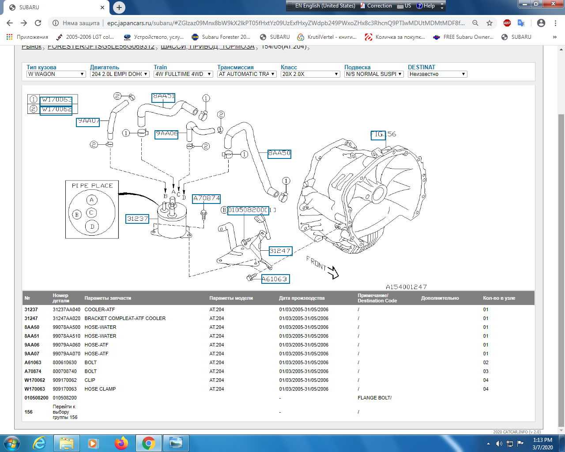Image resolution: width=565 pixels, height=452 pixels.
Task: Show hidden bookmarks with the double chevron
Action: [555, 37]
